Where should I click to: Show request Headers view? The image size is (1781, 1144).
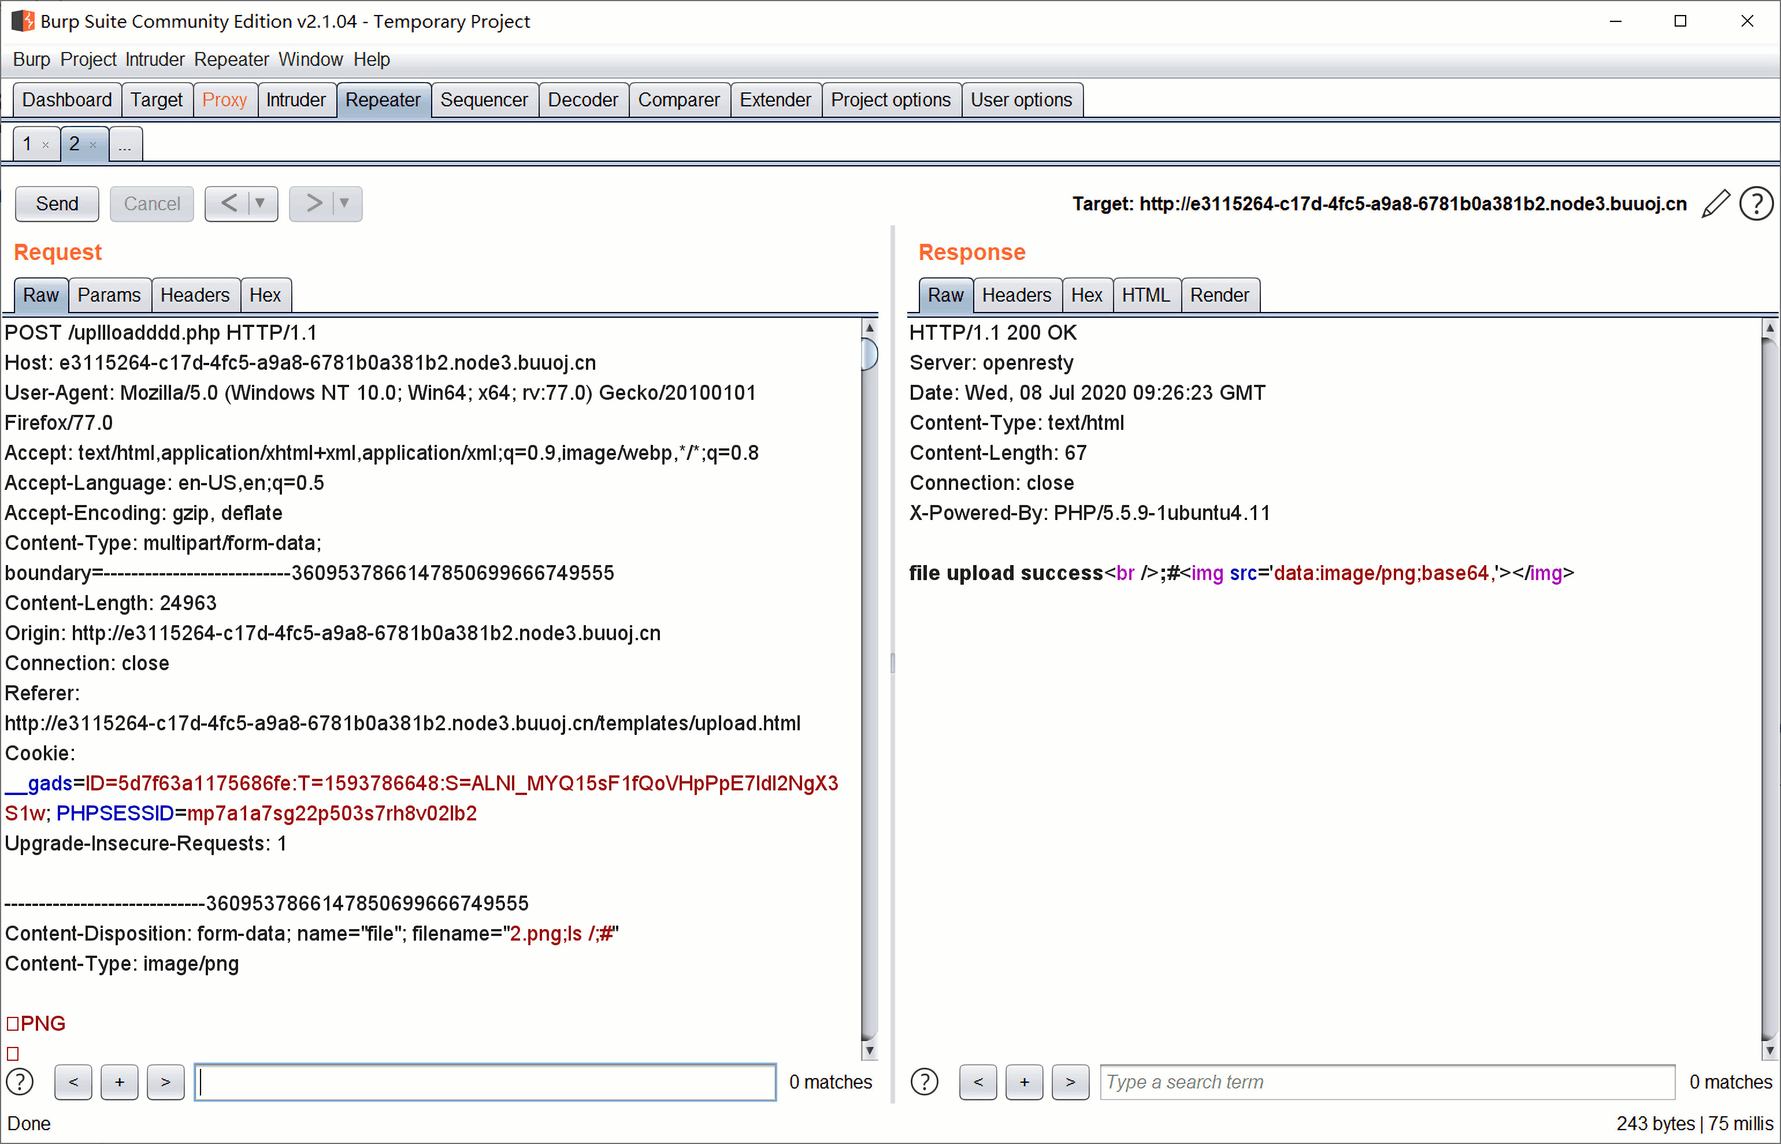pos(195,295)
